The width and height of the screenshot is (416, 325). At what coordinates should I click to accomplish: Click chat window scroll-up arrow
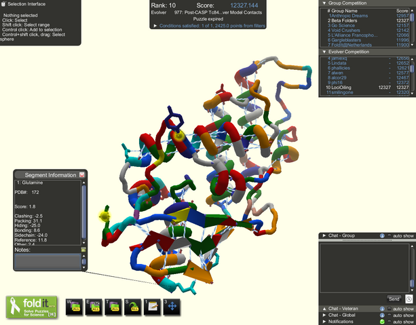[412, 246]
